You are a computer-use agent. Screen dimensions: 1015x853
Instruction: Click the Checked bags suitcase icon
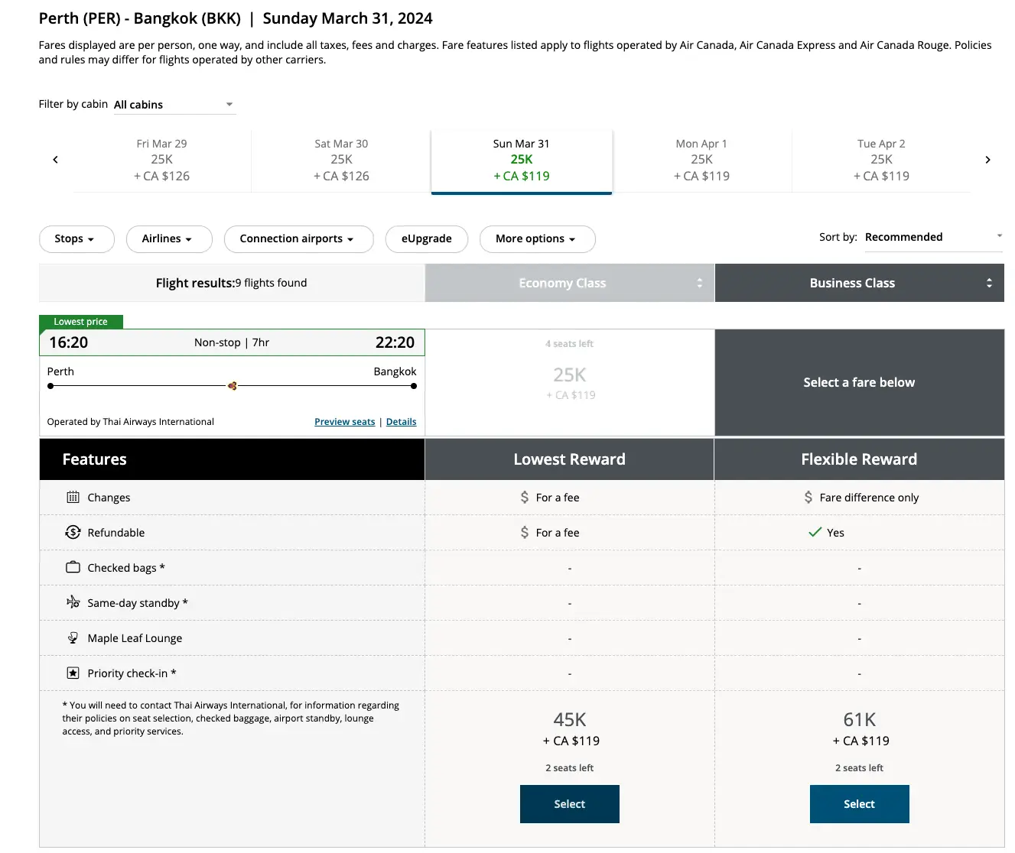[73, 568]
